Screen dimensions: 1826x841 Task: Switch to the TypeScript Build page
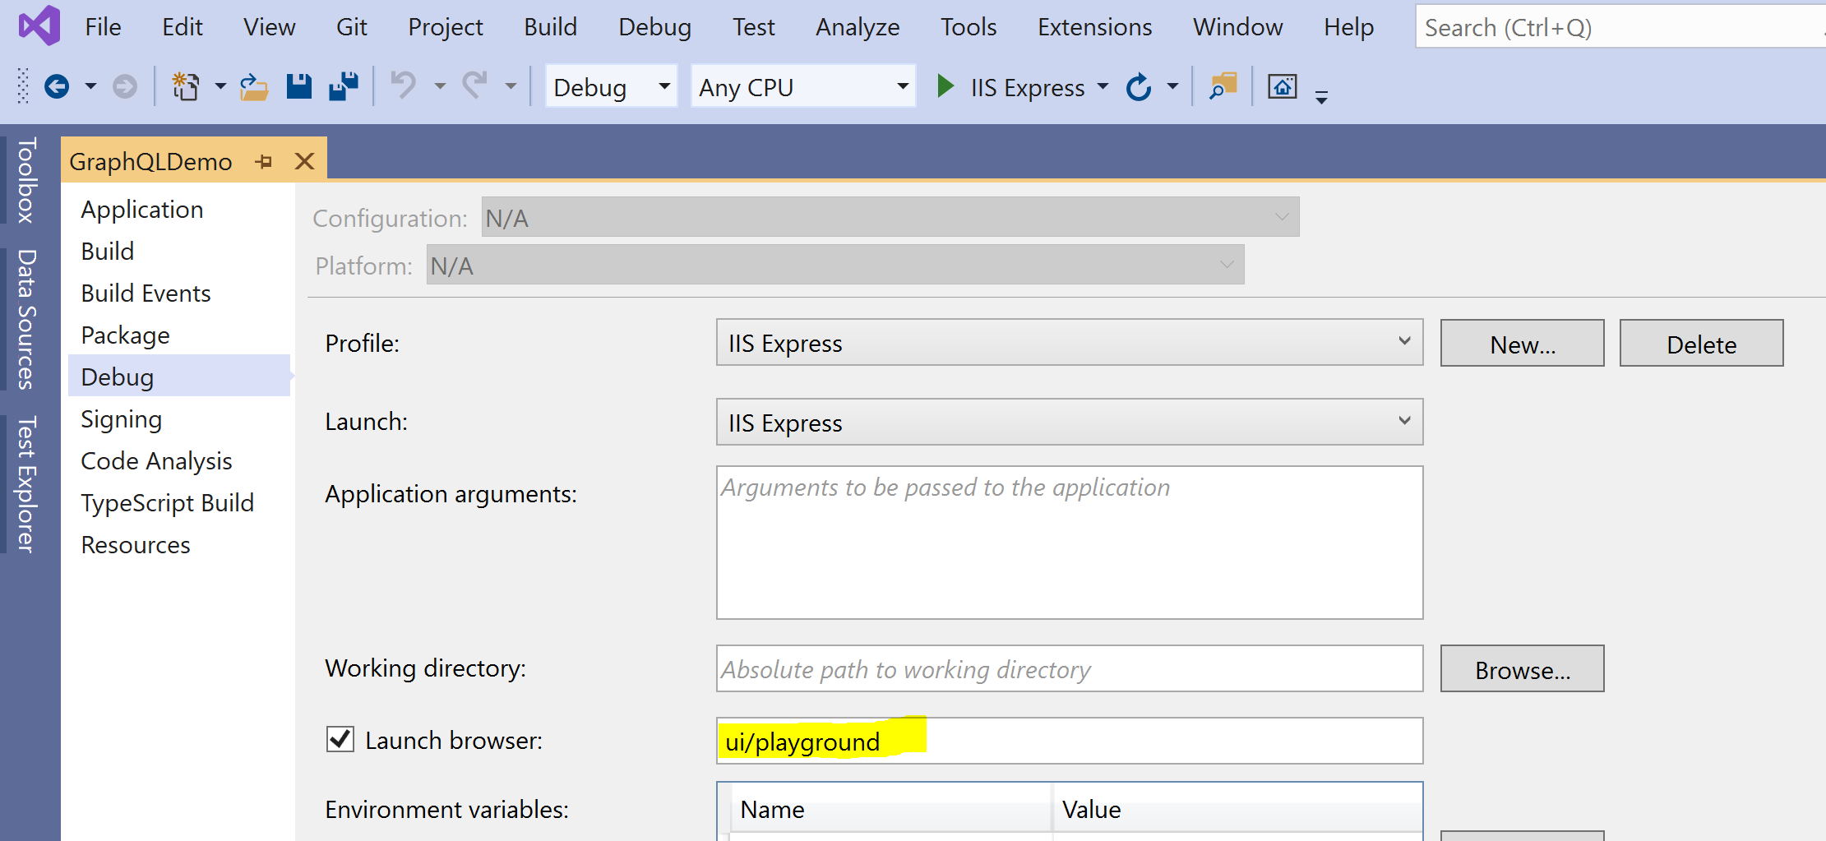(167, 502)
